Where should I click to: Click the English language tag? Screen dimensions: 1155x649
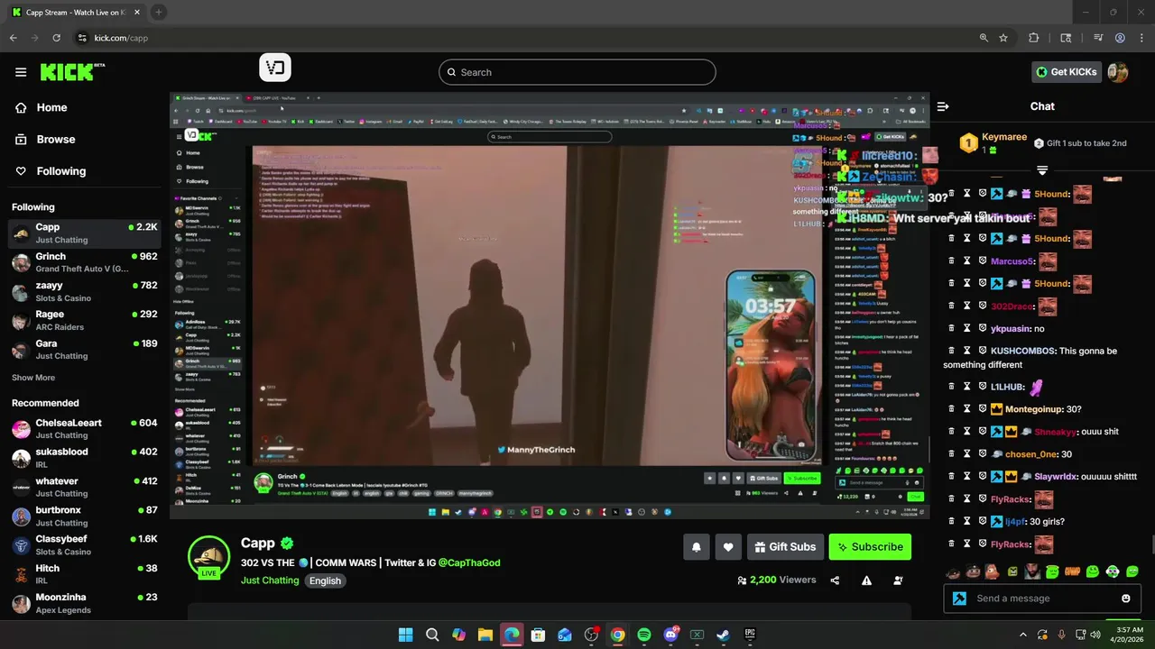(x=325, y=580)
